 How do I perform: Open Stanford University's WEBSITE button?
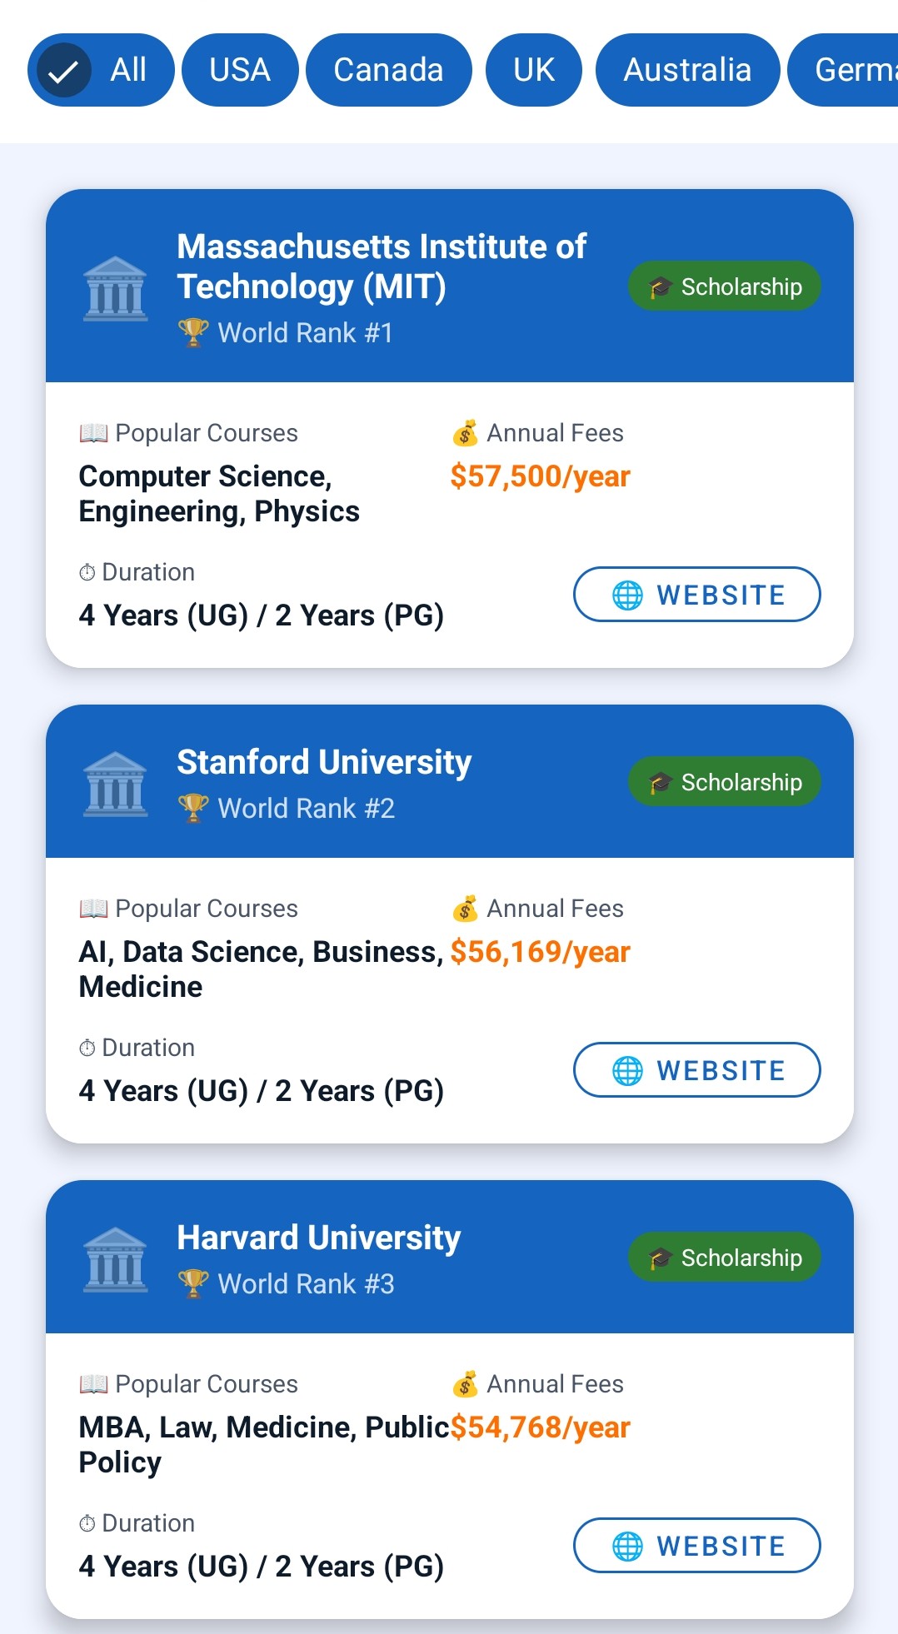(x=697, y=1070)
